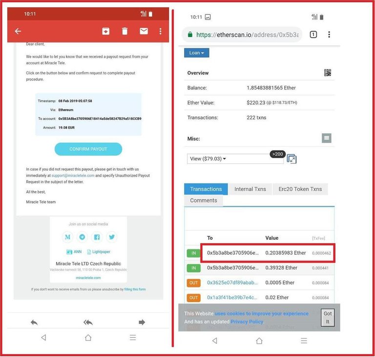
Task: Open the support@miracletele.com email link
Action: click(x=73, y=176)
